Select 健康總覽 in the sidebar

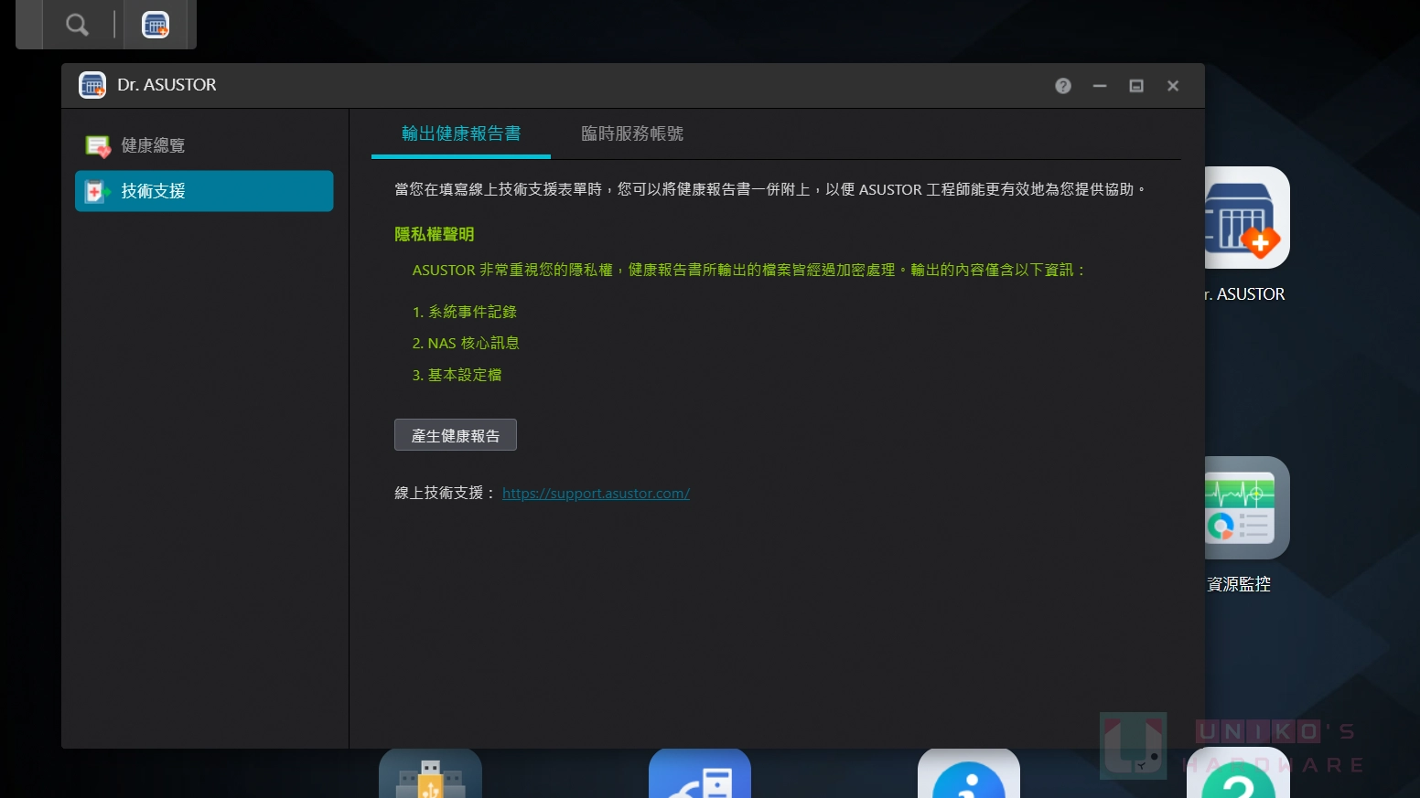pos(204,145)
